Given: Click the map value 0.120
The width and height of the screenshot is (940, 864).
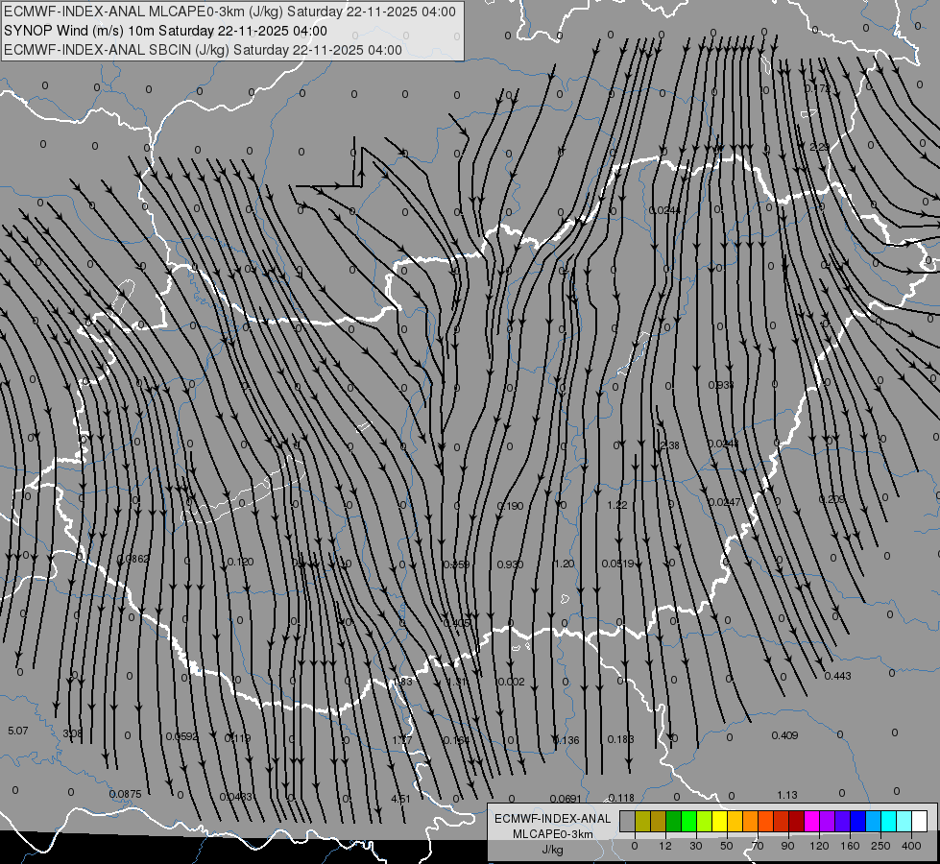Looking at the screenshot, I should [240, 562].
